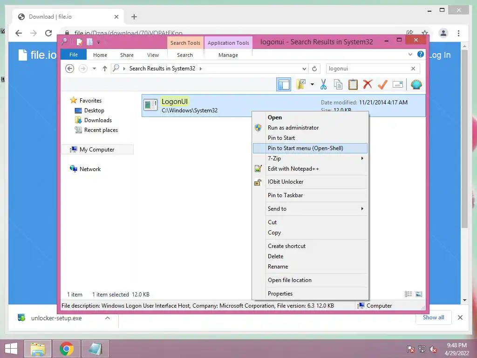This screenshot has width=477, height=358.
Task: Open Start button on taskbar
Action: (x=11, y=349)
